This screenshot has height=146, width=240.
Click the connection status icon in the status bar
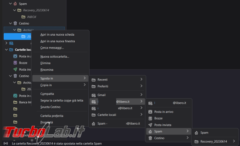pos(6,143)
